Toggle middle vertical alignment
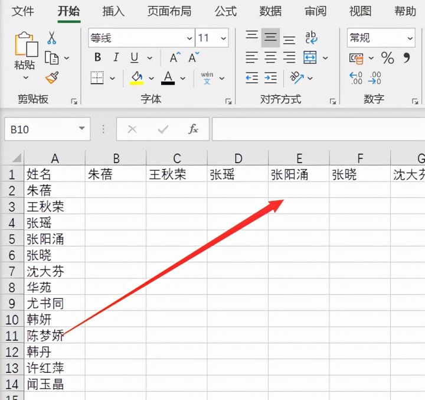Viewport: 425px width, 400px height. (270, 37)
